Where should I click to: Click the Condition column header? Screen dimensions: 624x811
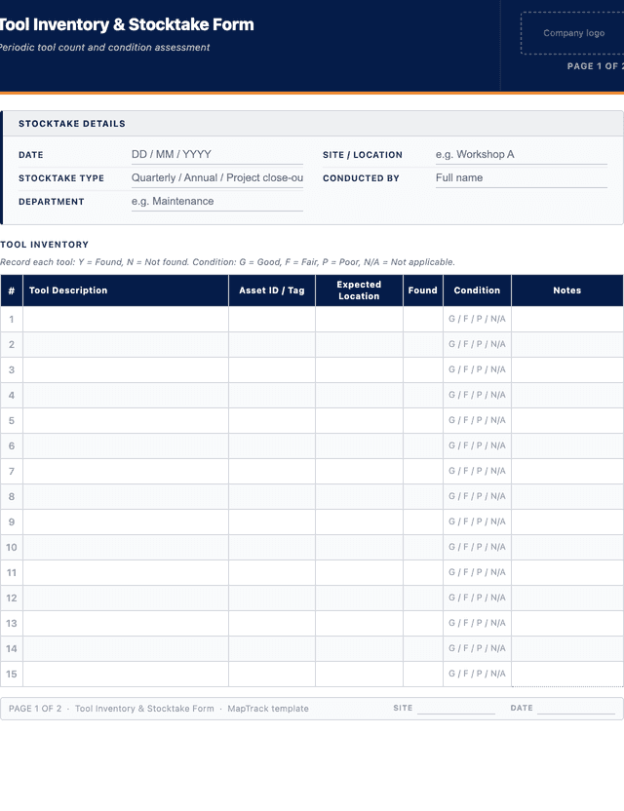[x=477, y=290]
